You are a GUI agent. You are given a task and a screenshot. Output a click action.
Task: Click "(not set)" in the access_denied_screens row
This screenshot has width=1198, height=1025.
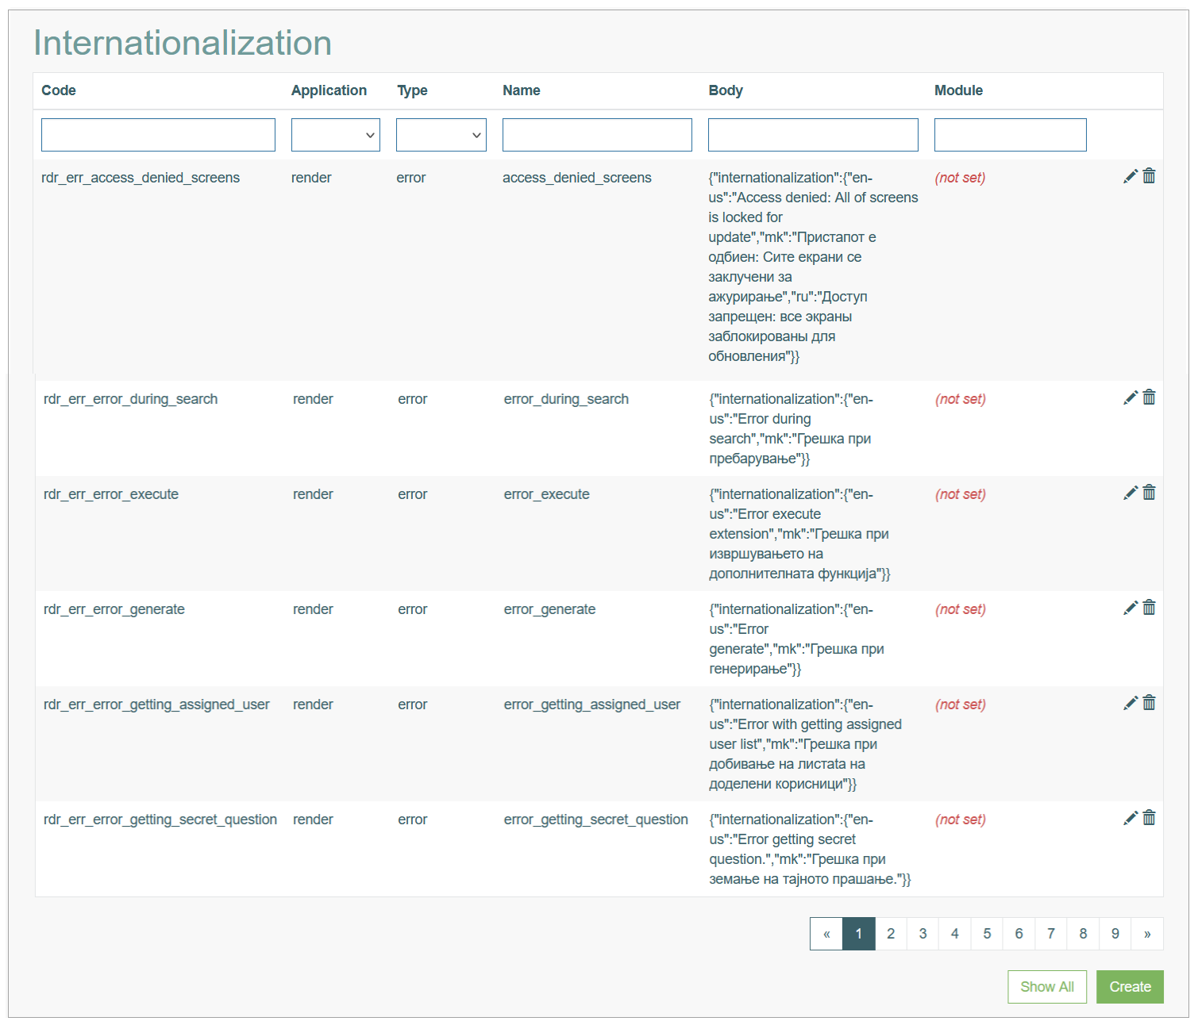(960, 178)
